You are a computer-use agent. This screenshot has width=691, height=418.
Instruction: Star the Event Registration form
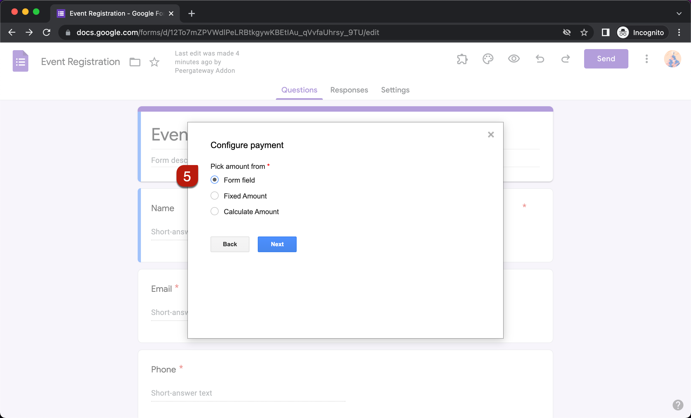click(154, 62)
